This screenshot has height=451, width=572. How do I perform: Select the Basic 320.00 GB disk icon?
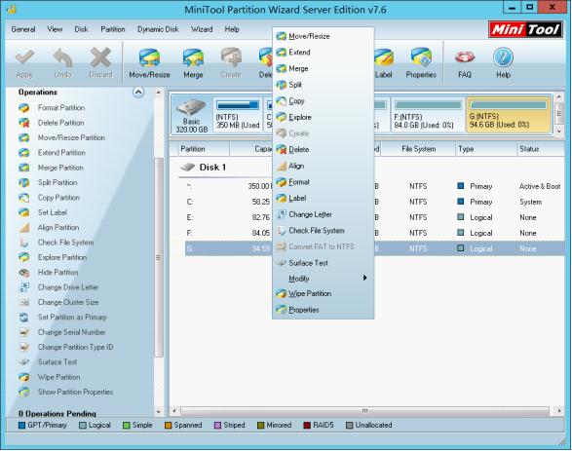pos(192,116)
